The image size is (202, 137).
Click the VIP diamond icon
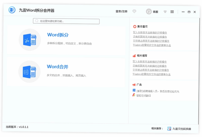tap(134, 11)
